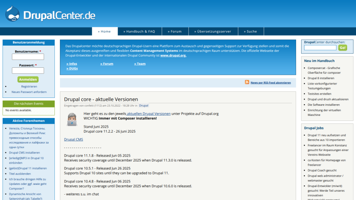This screenshot has width=356, height=200.
Task: Focus the DrupalCenter durchsuchen search field
Action: coord(320,48)
